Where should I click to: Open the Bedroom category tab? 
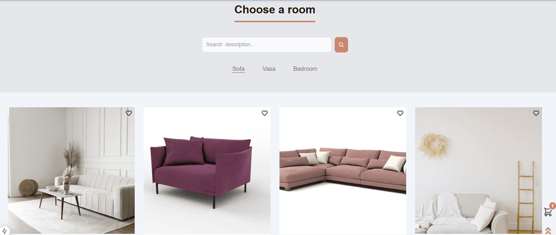click(x=305, y=69)
